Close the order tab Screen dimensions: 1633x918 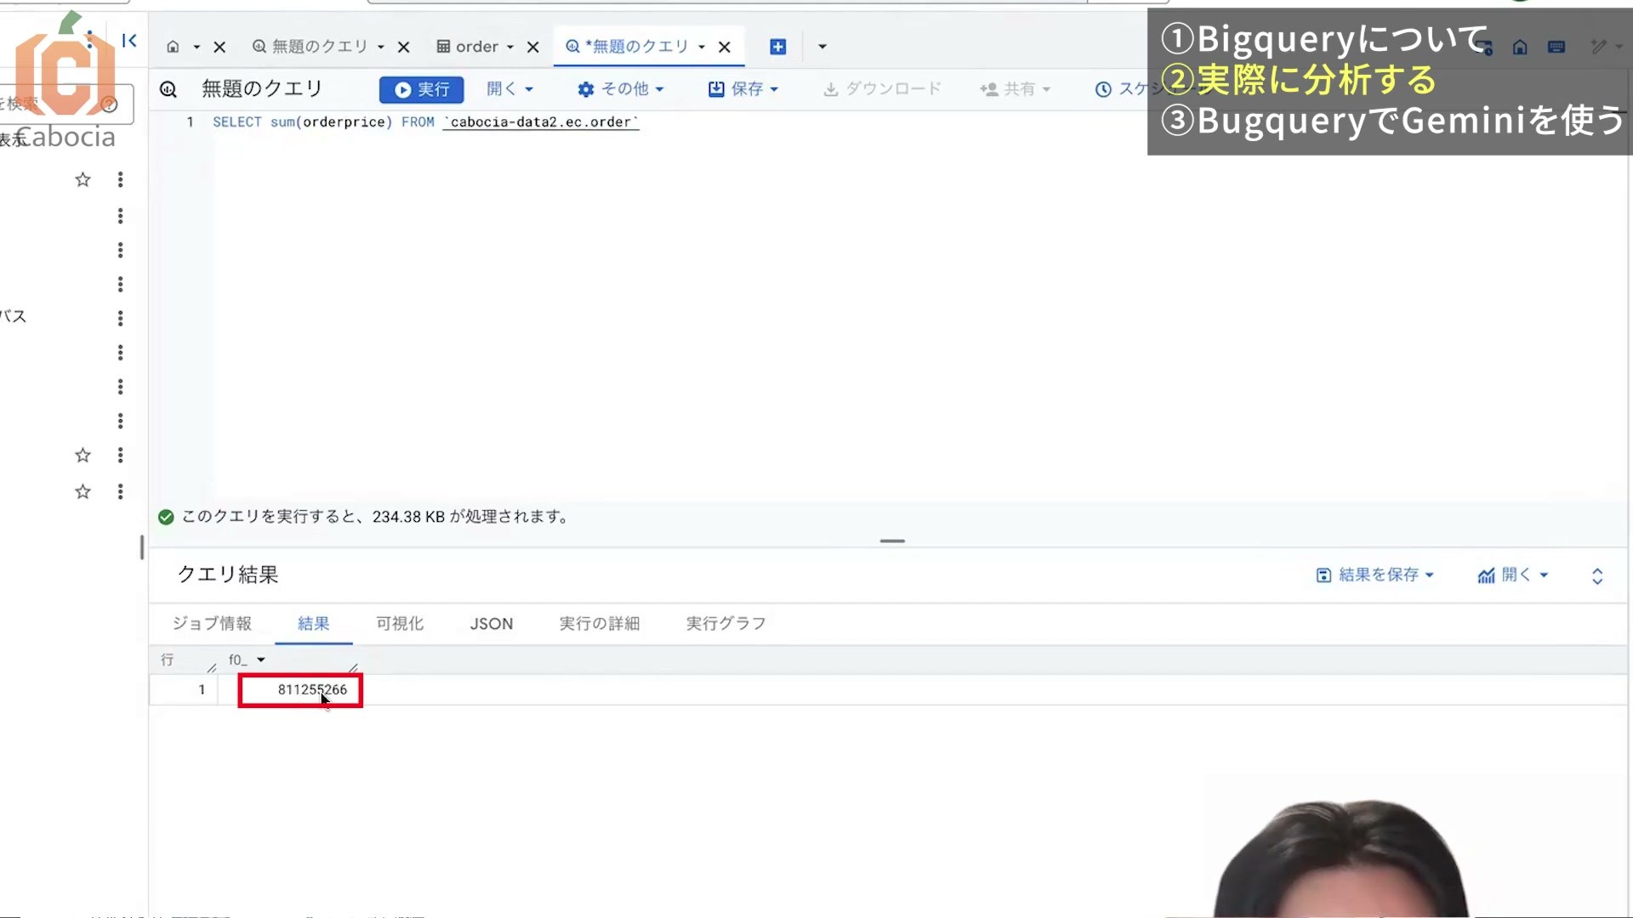(x=533, y=47)
